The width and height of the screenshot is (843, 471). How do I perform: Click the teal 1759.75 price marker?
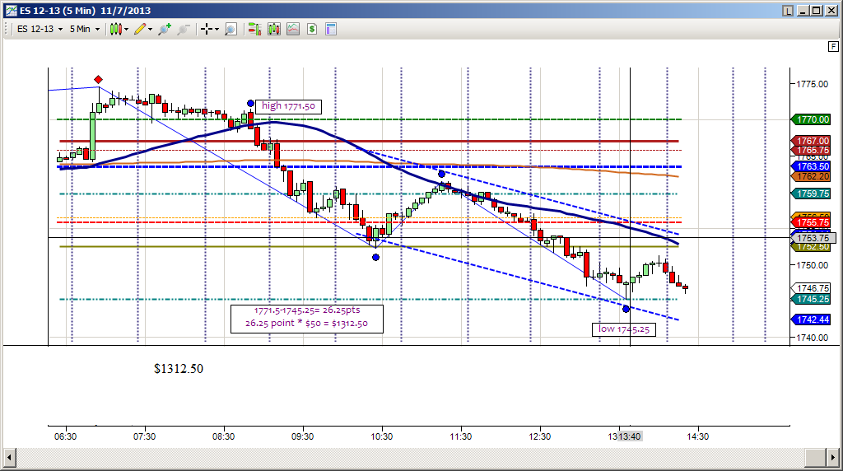(811, 194)
